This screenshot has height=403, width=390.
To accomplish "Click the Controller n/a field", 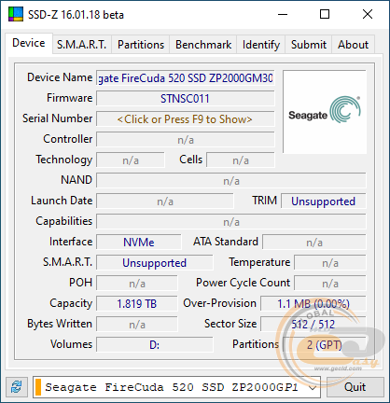I will [x=185, y=140].
